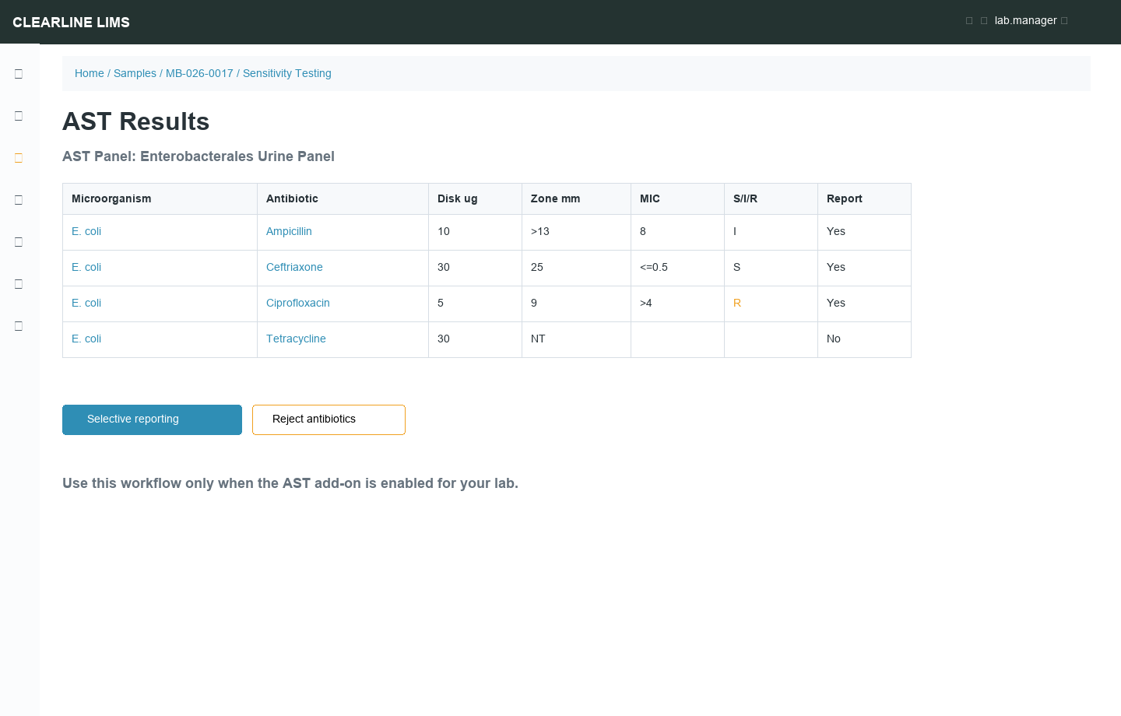Select the resistant R result for Ciprofloxacin
Image resolution: width=1121 pixels, height=716 pixels.
pyautogui.click(x=737, y=303)
